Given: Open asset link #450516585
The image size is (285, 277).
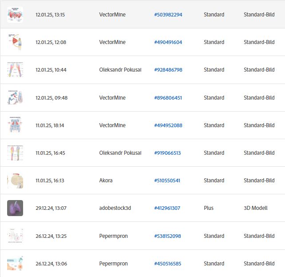Looking at the screenshot, I should [x=168, y=264].
